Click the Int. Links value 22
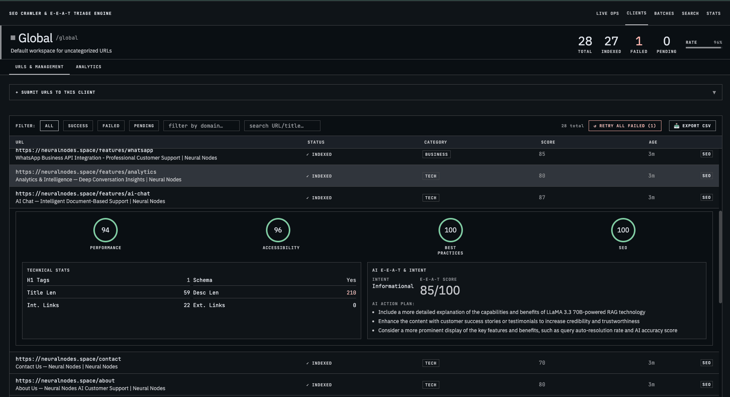 [187, 305]
